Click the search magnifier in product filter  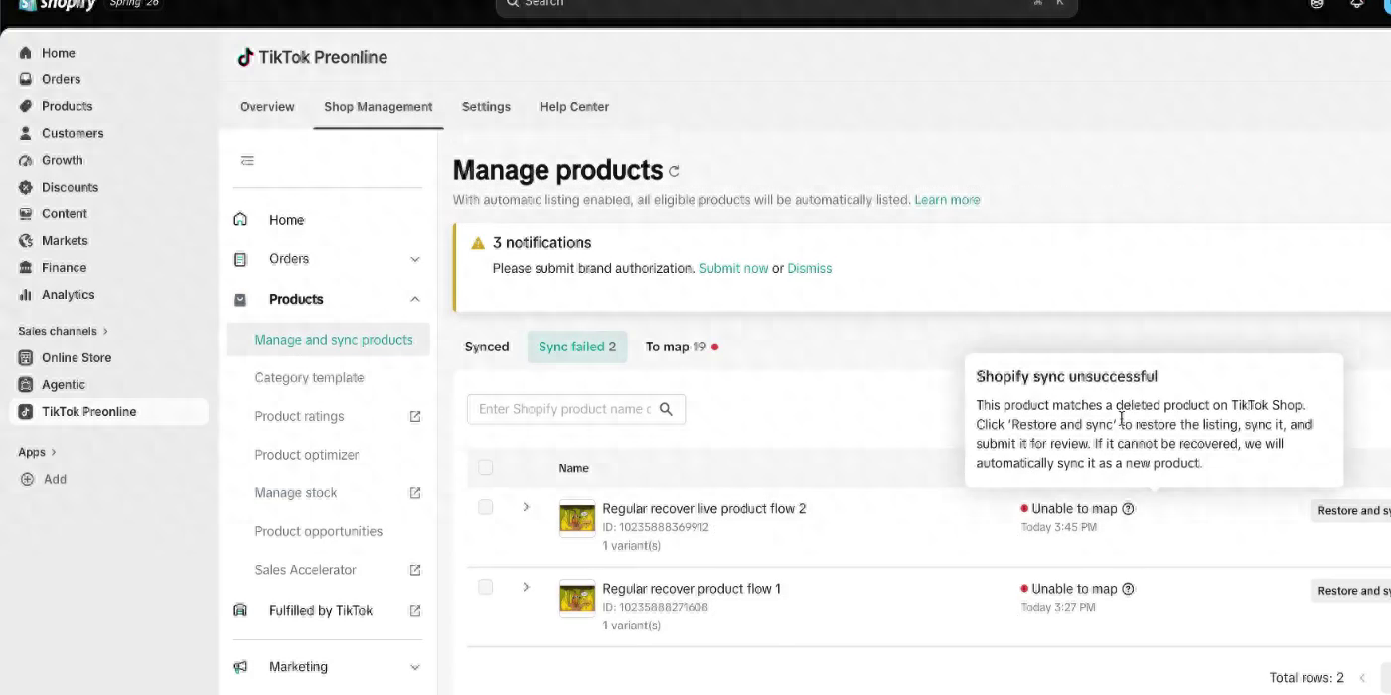pyautogui.click(x=666, y=409)
